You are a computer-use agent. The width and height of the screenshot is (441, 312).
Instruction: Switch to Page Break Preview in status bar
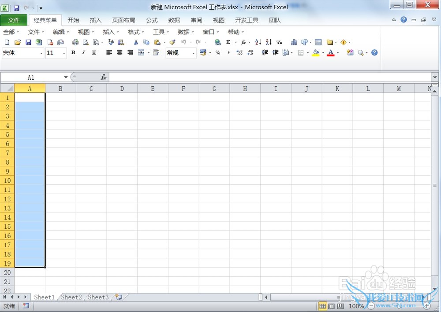(x=340, y=306)
